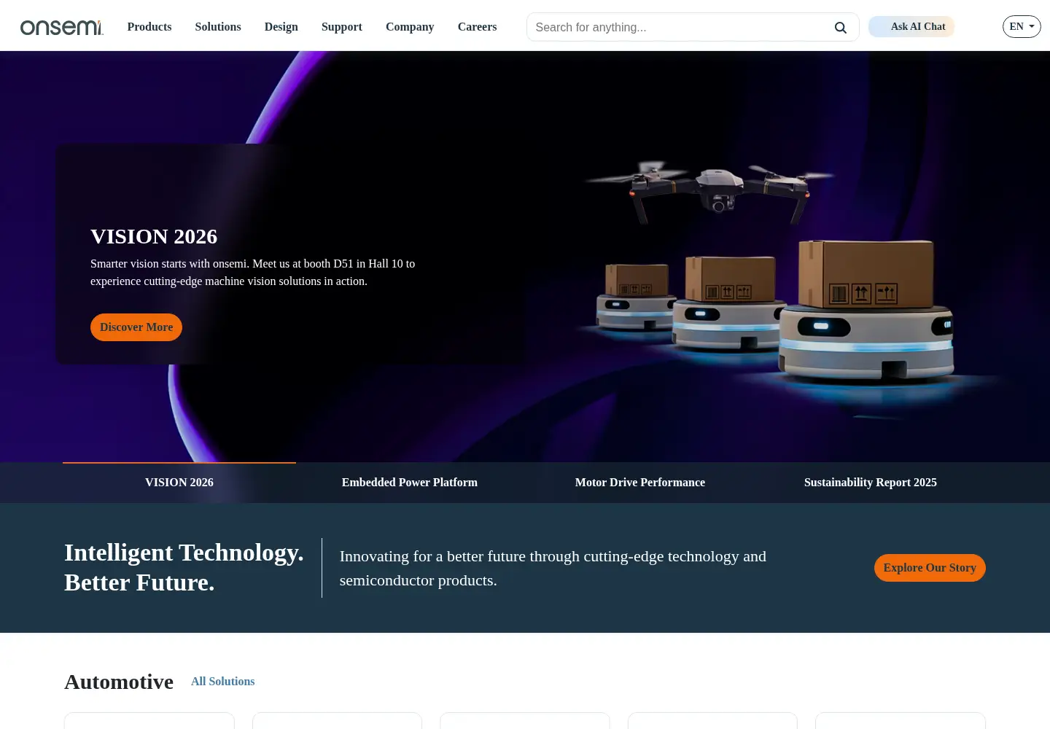Select the Motor Drive Performance tab
This screenshot has height=729, width=1050.
pyautogui.click(x=640, y=483)
